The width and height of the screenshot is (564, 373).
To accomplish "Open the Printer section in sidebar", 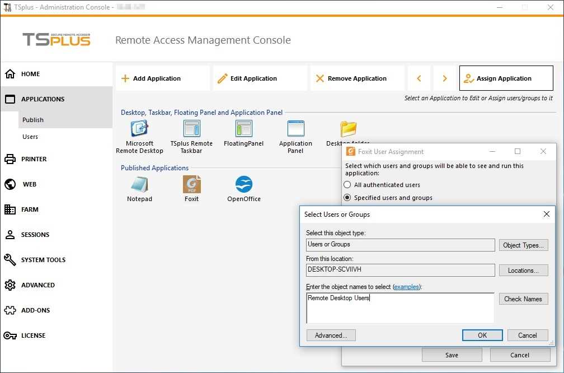I will (x=34, y=159).
